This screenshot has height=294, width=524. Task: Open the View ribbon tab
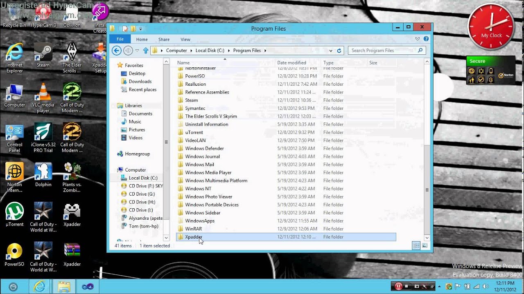tap(185, 40)
